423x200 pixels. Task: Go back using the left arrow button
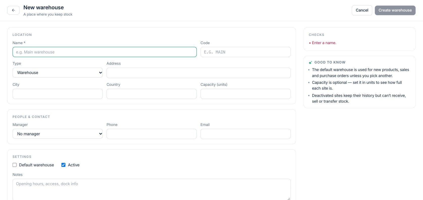[13, 10]
